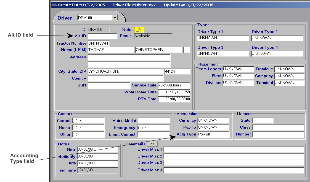Click the Company field
This screenshot has width=310, height=182.
(x=289, y=76)
